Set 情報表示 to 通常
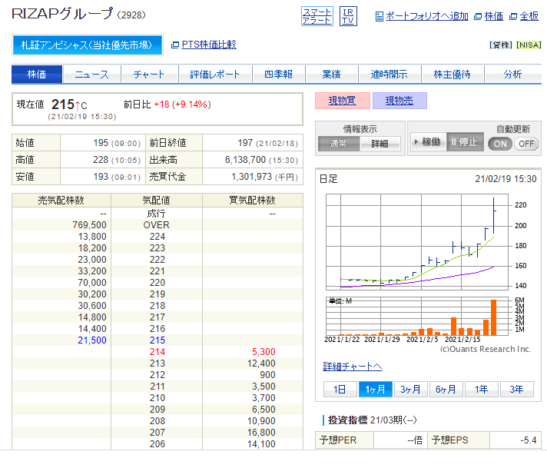Viewport: 547px width, 468px height. point(339,144)
